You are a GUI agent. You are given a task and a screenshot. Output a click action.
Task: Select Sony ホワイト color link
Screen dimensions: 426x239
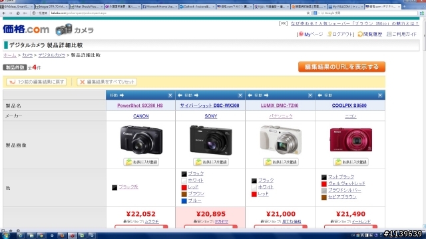[196, 181]
